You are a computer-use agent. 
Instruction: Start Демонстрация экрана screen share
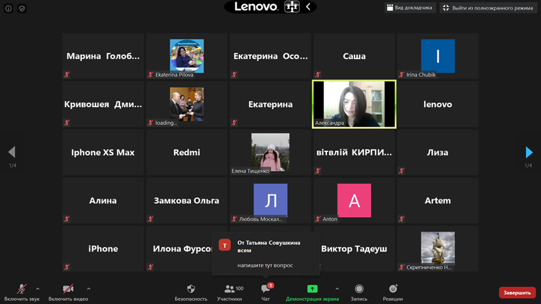pos(312,293)
